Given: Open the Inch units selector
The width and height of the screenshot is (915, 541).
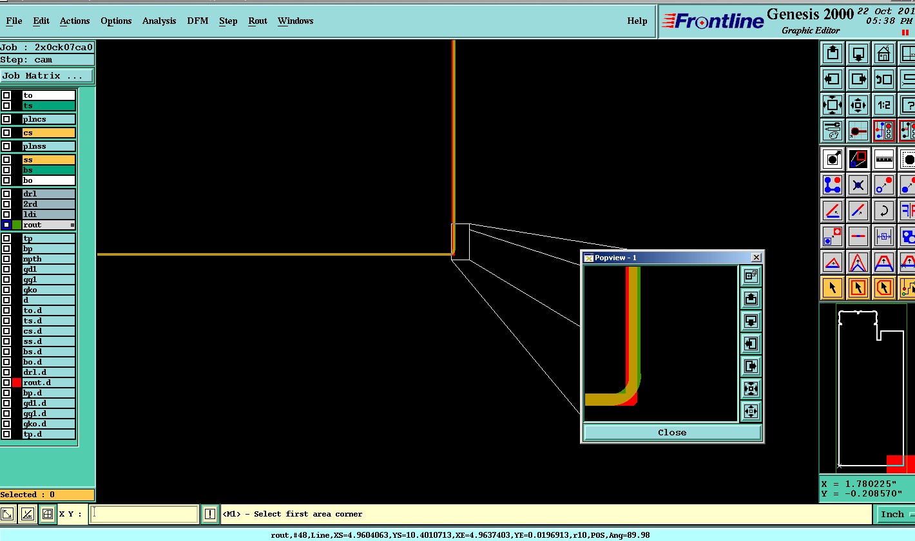Looking at the screenshot, I should coord(894,514).
